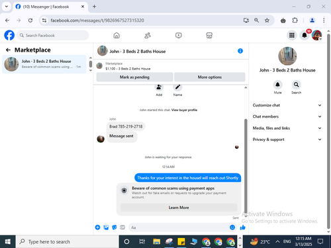Viewport: 331px width, 248px height.
Task: Click the Windows taskbar search box
Action: coord(68,241)
